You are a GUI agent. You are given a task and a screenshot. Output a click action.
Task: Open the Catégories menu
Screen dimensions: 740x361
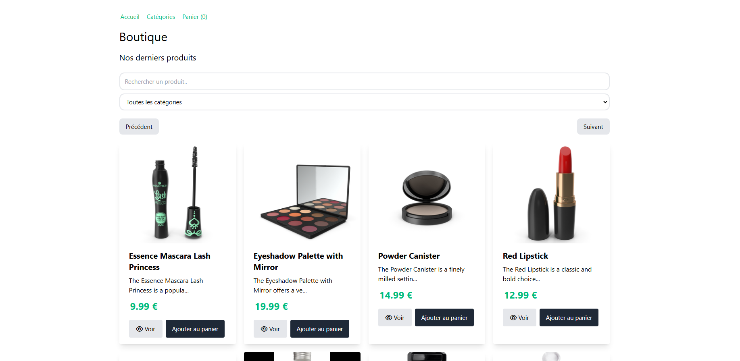[161, 17]
